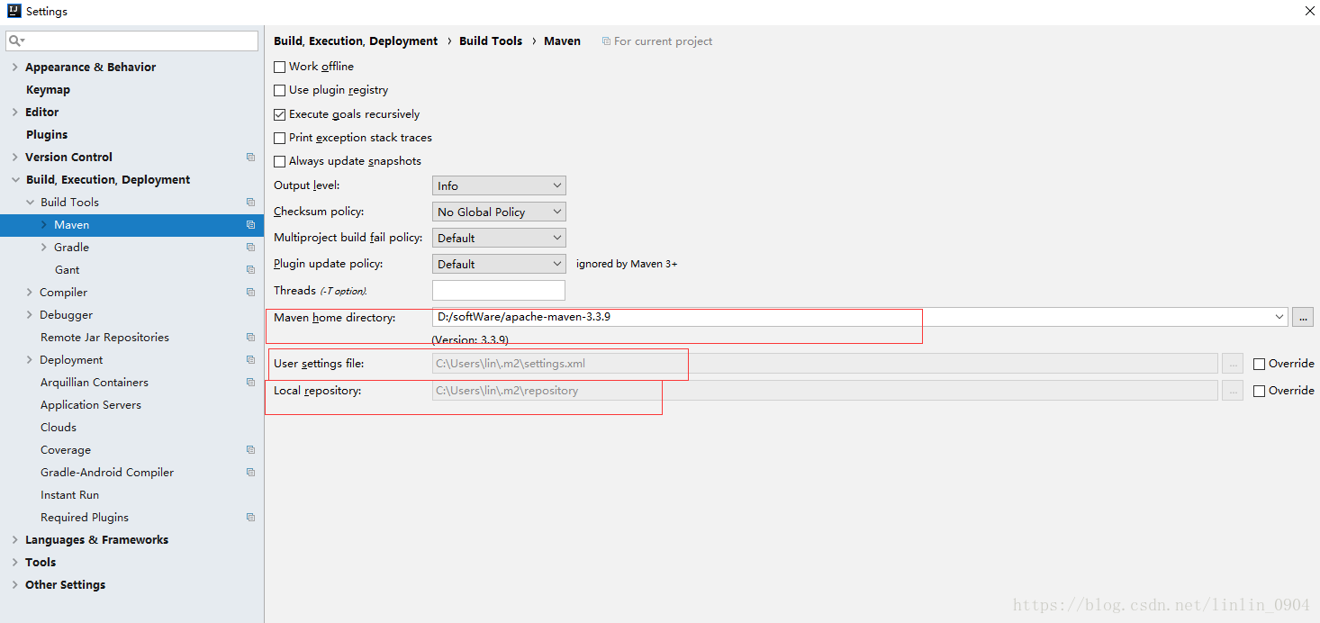The width and height of the screenshot is (1320, 623).
Task: Open the Checksum policy dropdown
Action: click(499, 212)
